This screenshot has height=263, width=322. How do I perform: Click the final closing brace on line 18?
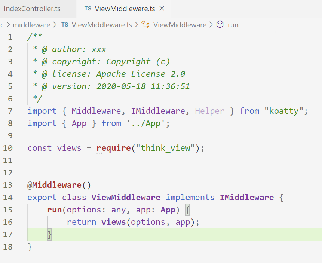(x=30, y=247)
